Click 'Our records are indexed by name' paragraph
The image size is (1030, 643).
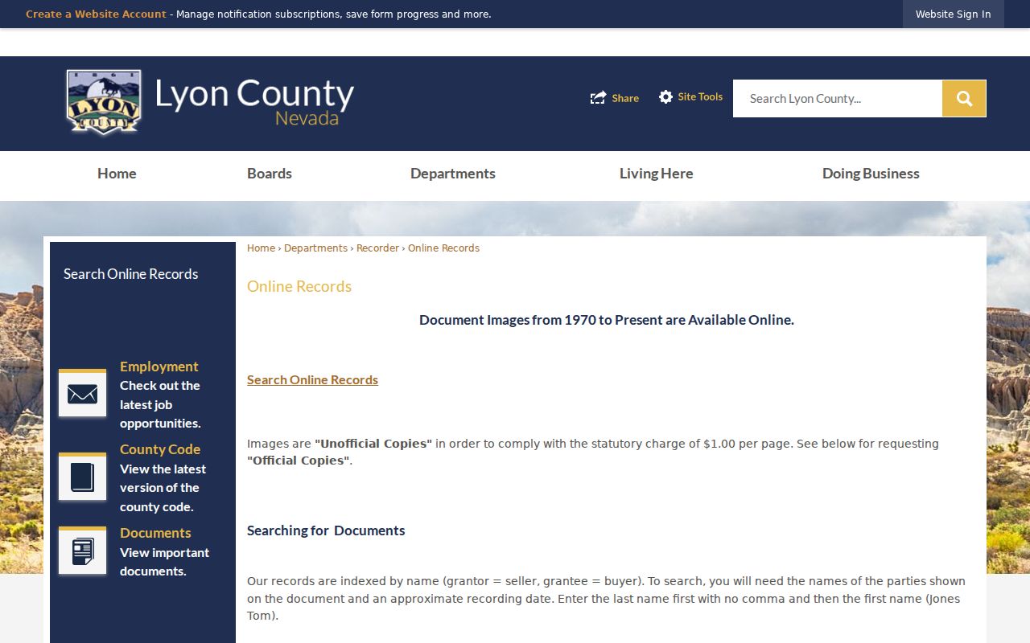[606, 599]
